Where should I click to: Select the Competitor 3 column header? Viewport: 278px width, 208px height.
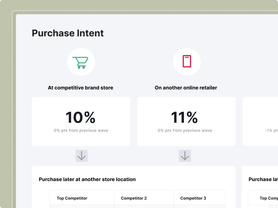pos(193,198)
